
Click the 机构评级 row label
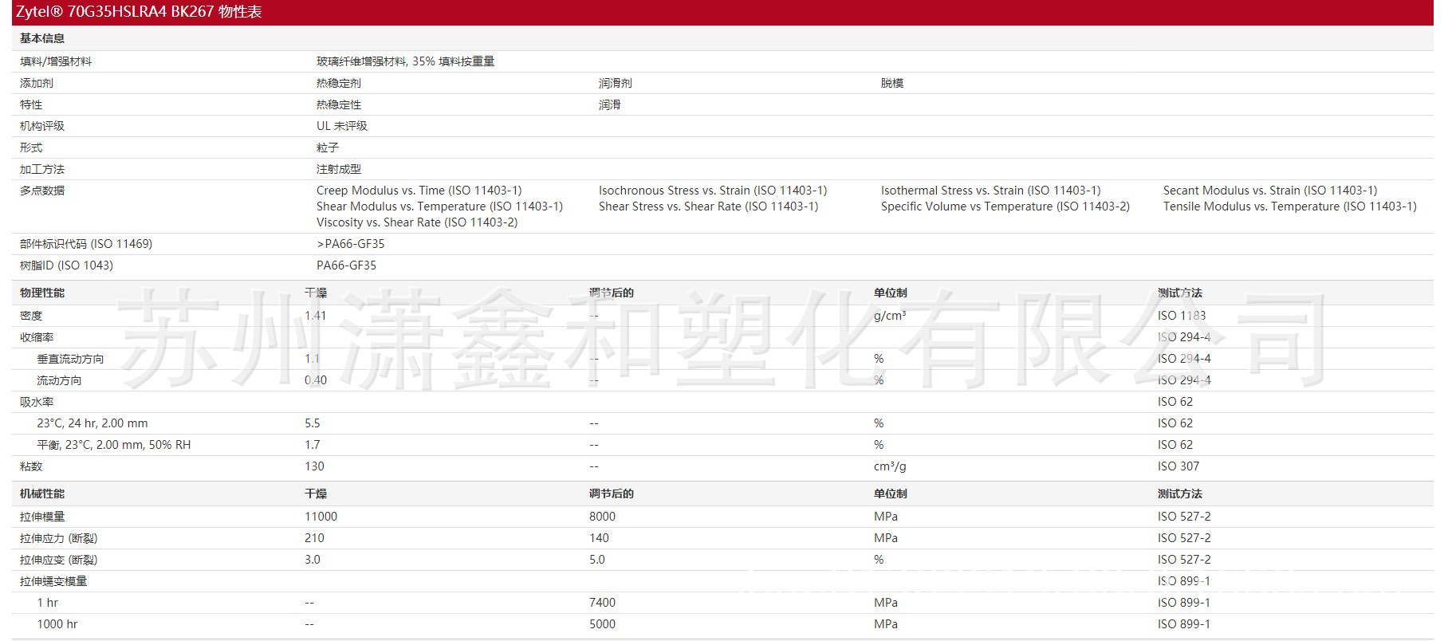coord(42,126)
